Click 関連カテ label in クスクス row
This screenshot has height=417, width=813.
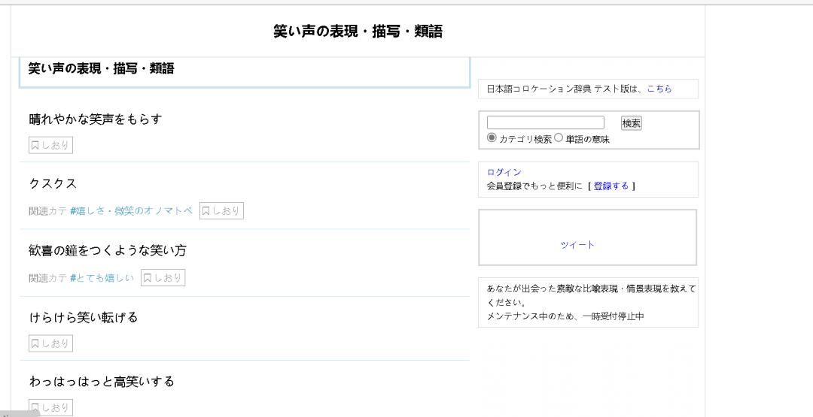pyautogui.click(x=47, y=210)
